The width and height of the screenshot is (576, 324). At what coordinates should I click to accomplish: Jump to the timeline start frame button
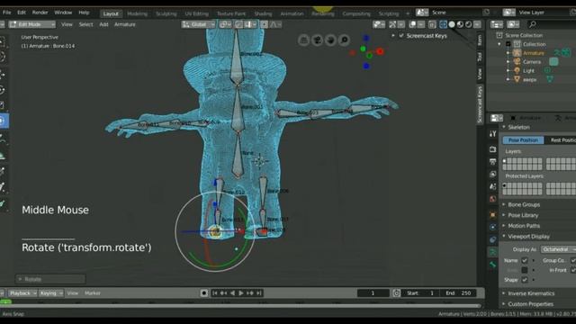(x=215, y=293)
